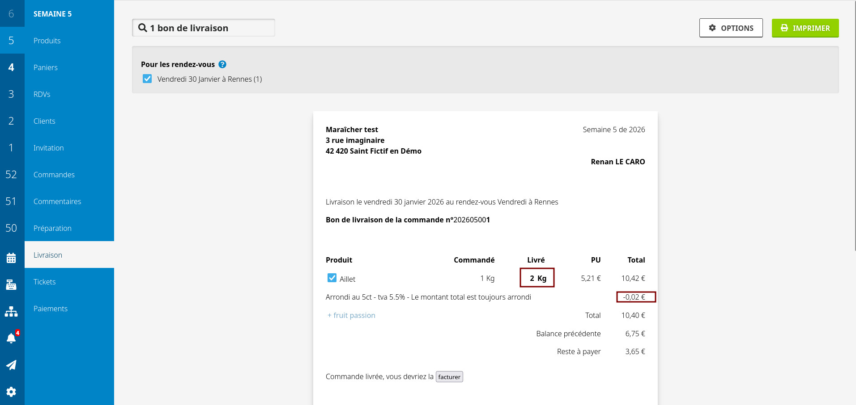The width and height of the screenshot is (856, 405).
Task: Open the calendar icon in sidebar
Action: tap(11, 258)
